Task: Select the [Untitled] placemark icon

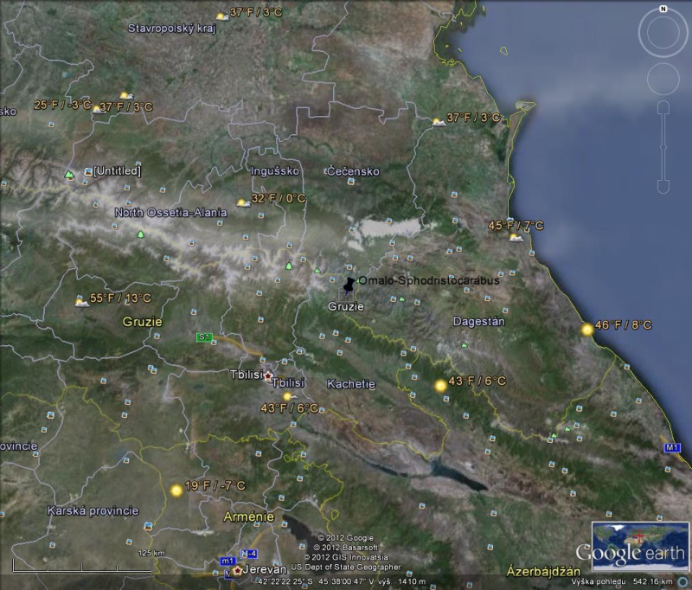Action: pos(87,172)
